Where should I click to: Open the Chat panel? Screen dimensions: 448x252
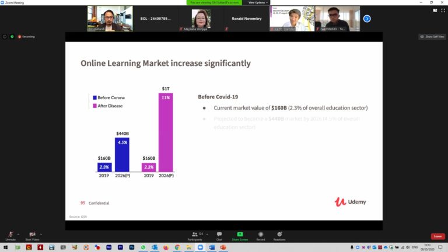pyautogui.click(x=219, y=236)
